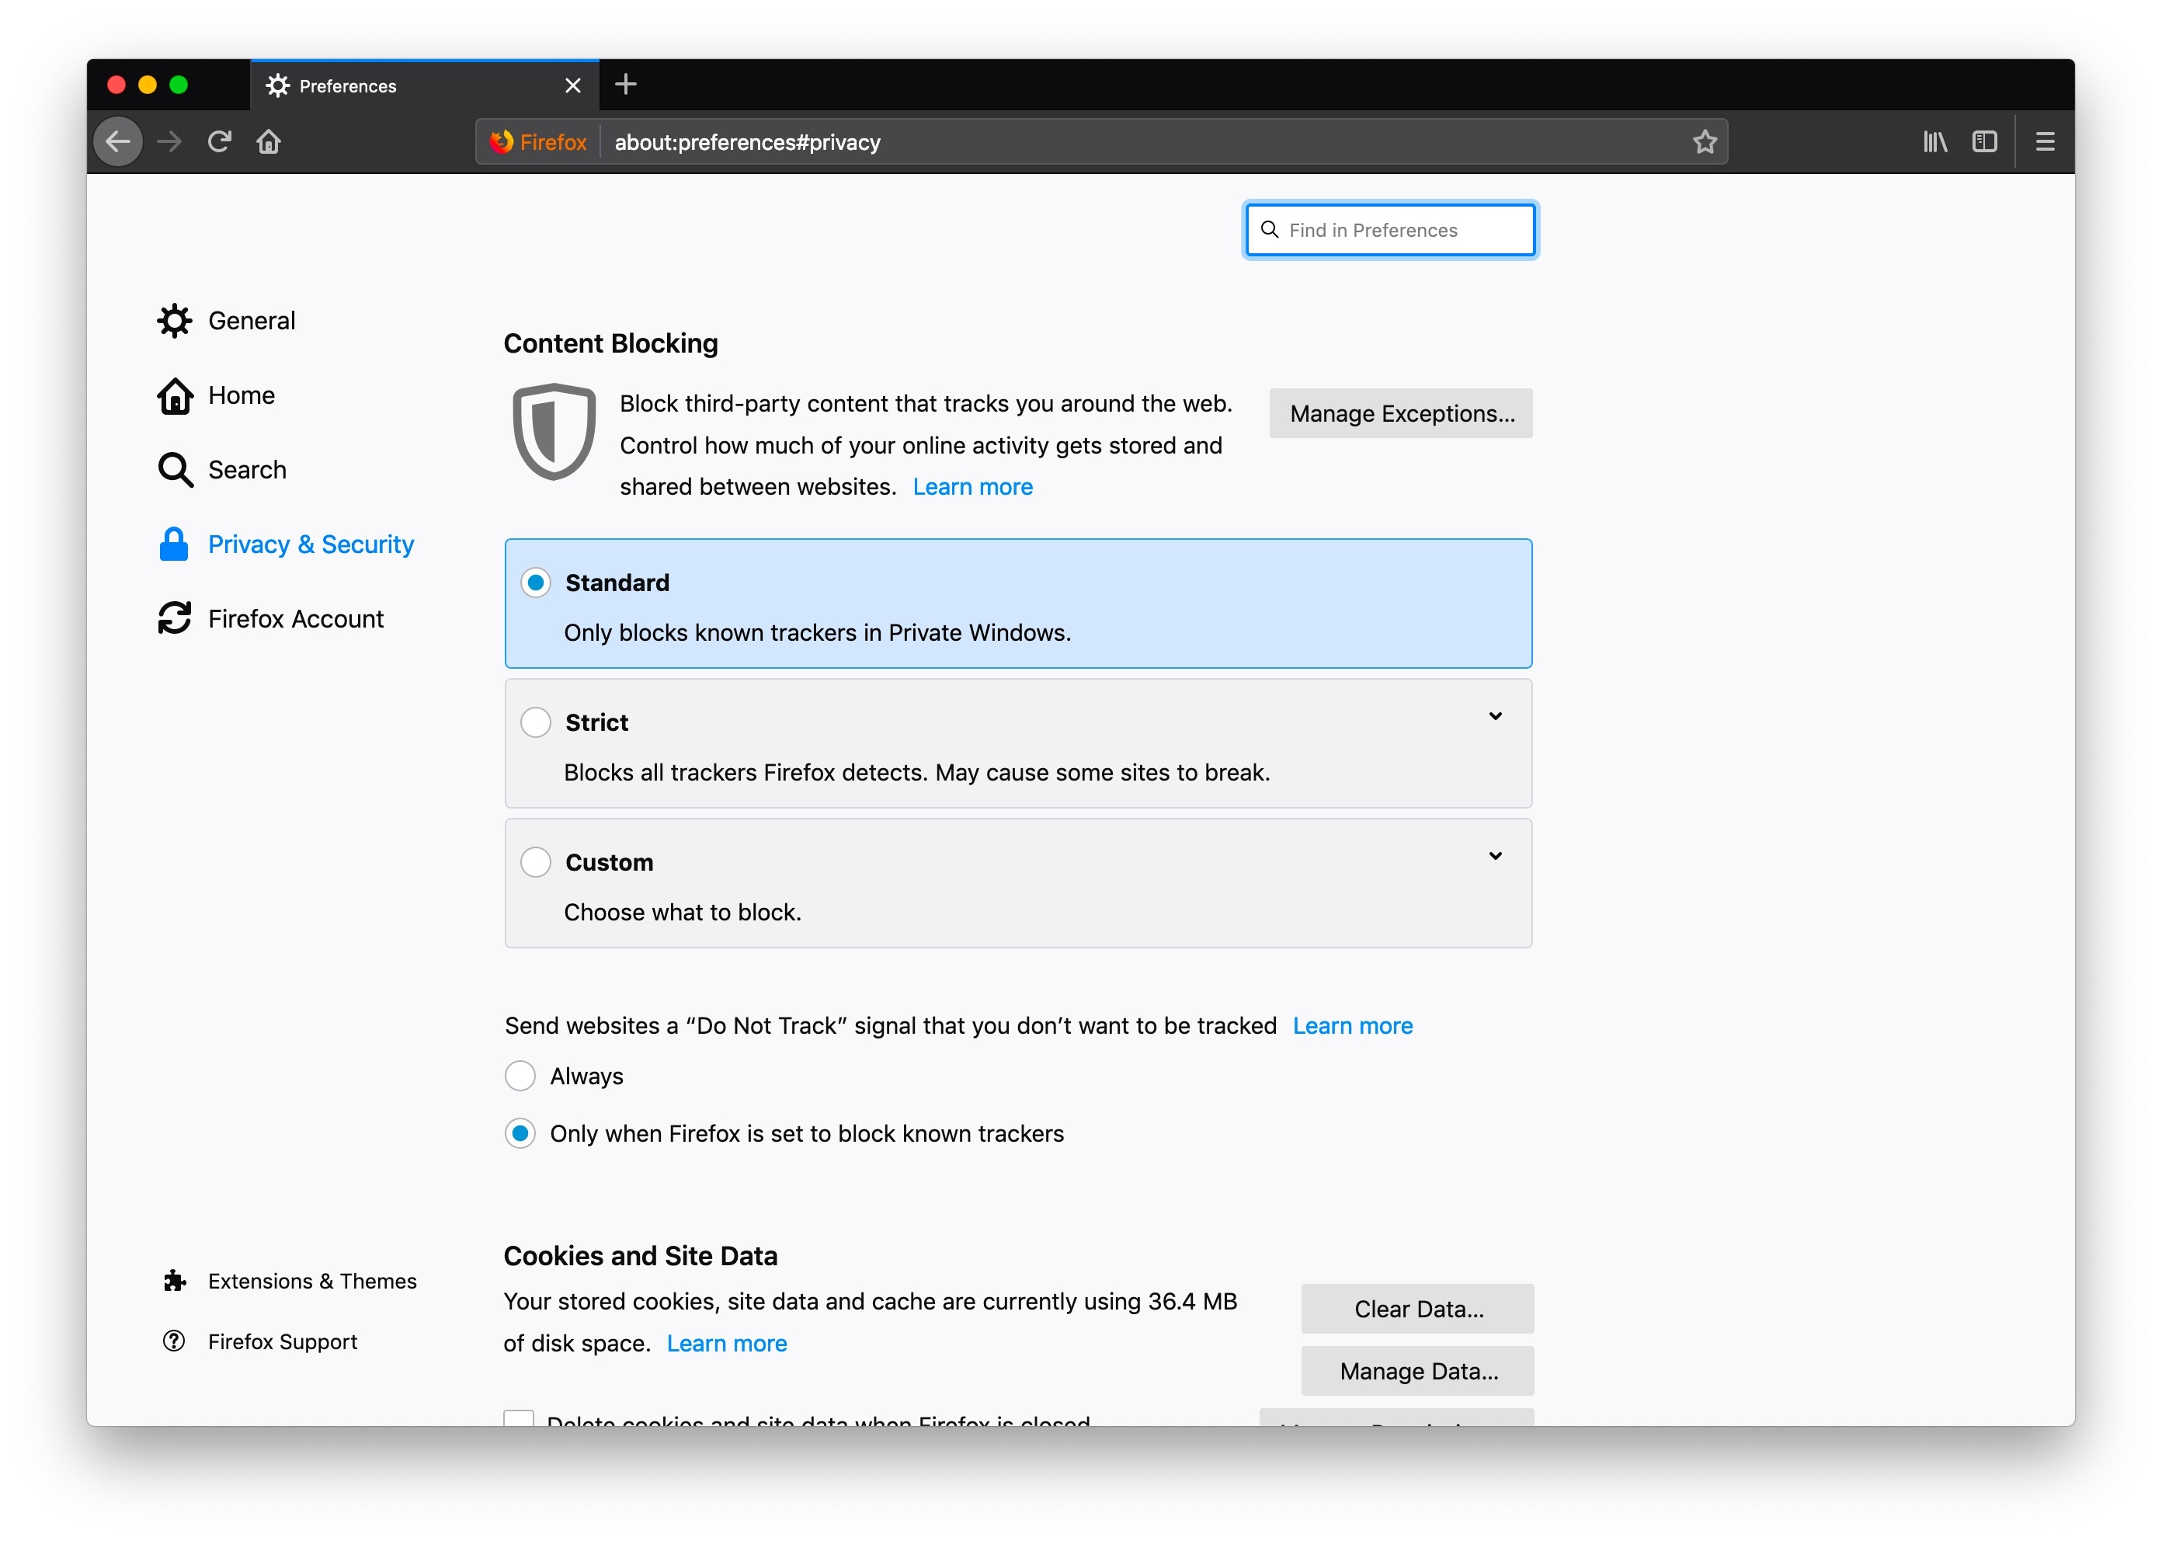Expand the Strict option details chevron
Image resolution: width=2162 pixels, height=1541 pixels.
(1494, 716)
